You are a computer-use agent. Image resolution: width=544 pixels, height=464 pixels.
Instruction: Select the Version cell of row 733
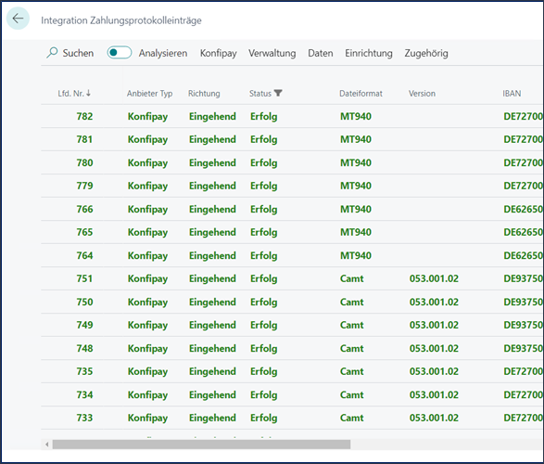pyautogui.click(x=434, y=418)
